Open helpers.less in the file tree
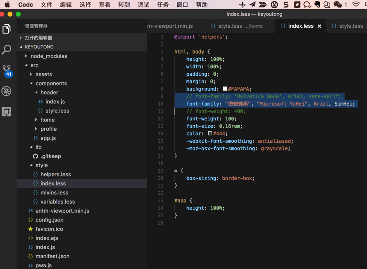The image size is (367, 269). pos(55,174)
